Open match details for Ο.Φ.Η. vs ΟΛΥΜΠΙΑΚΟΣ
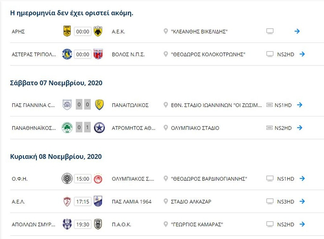The height and width of the screenshot is (239, 324). coord(302,178)
